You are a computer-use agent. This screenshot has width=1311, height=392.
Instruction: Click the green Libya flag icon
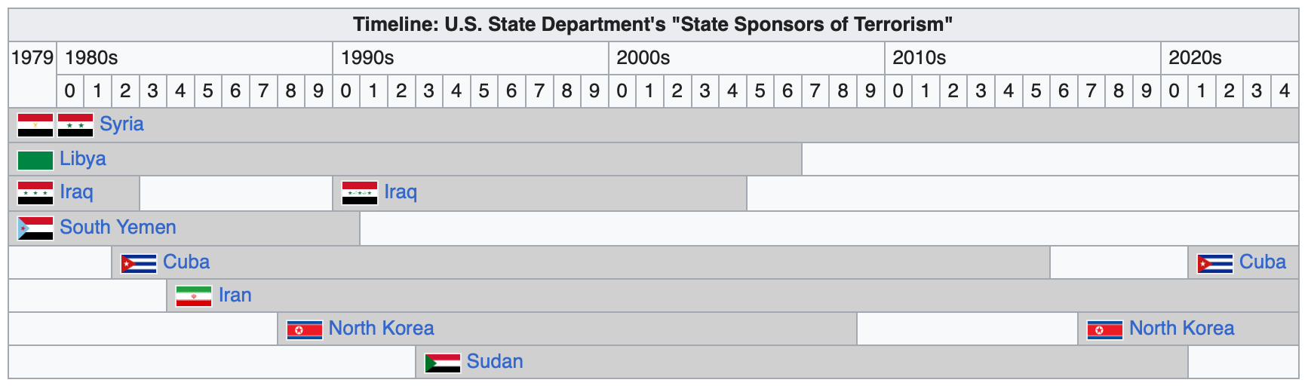(x=35, y=160)
